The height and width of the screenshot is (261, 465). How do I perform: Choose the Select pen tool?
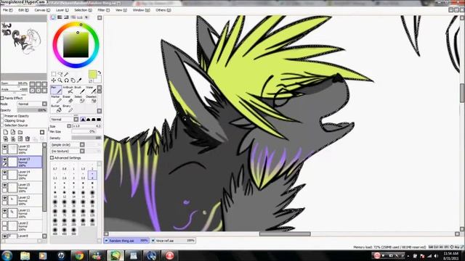pyautogui.click(x=79, y=99)
